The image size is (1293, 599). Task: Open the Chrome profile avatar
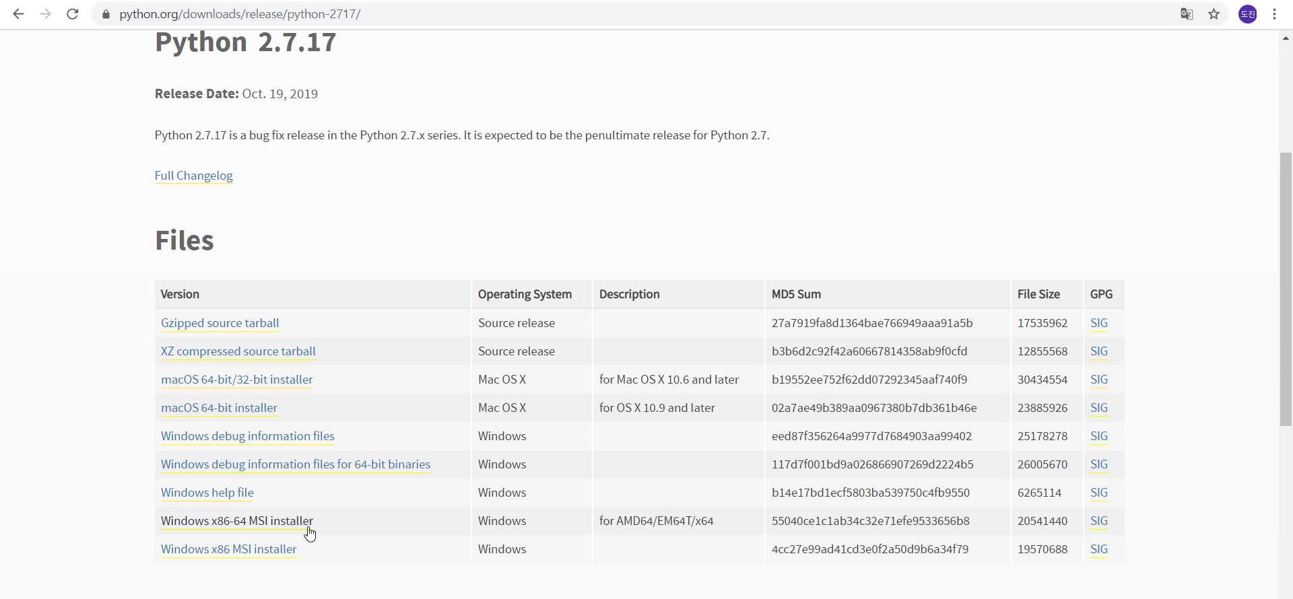coord(1248,14)
